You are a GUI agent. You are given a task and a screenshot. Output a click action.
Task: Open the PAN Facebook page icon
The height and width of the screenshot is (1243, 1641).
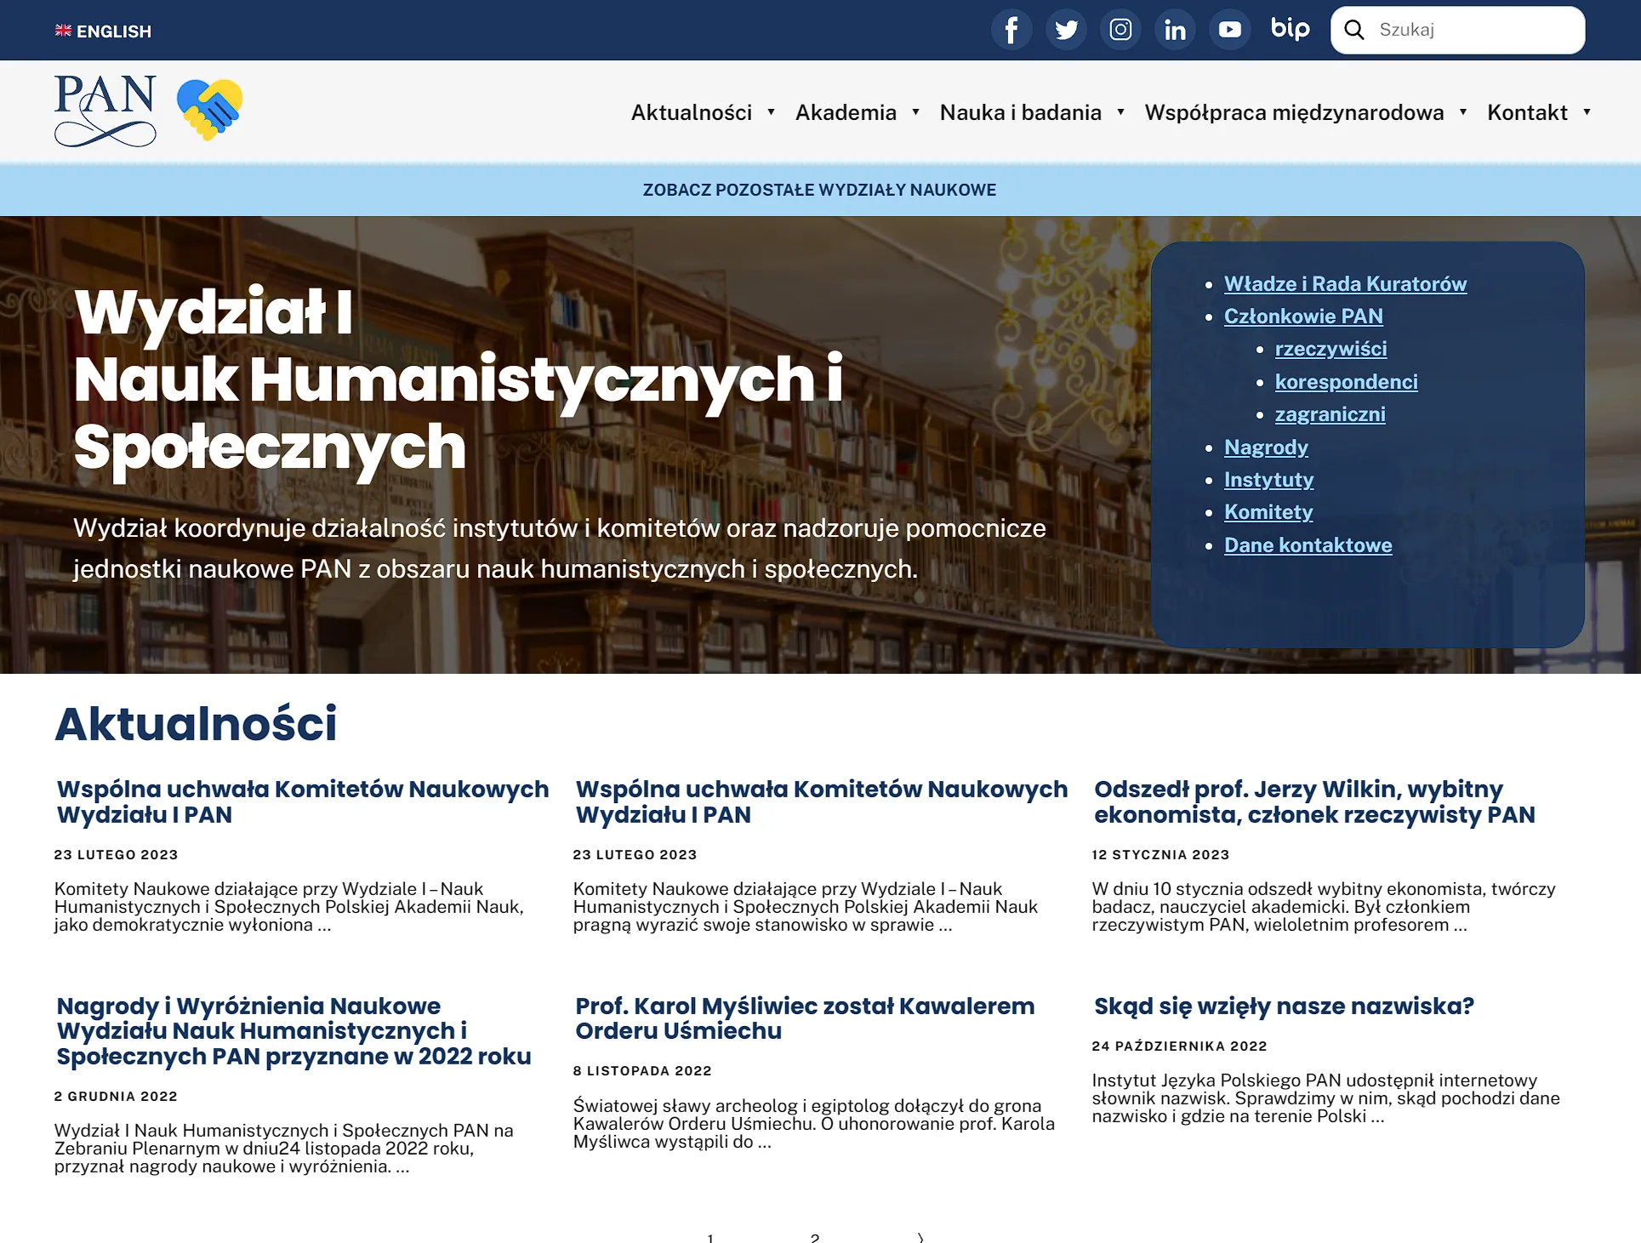click(x=1011, y=30)
